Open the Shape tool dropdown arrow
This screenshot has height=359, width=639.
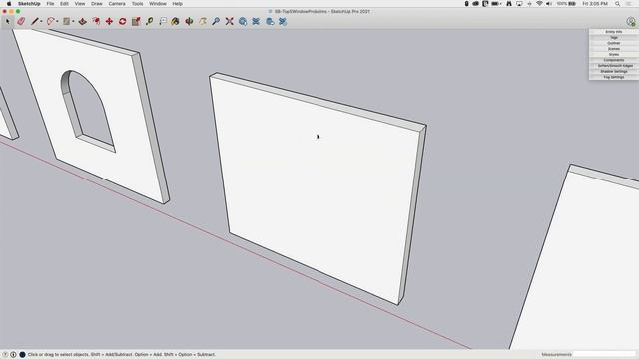pos(73,21)
